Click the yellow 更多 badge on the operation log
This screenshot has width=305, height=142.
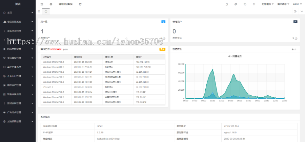click(162, 49)
